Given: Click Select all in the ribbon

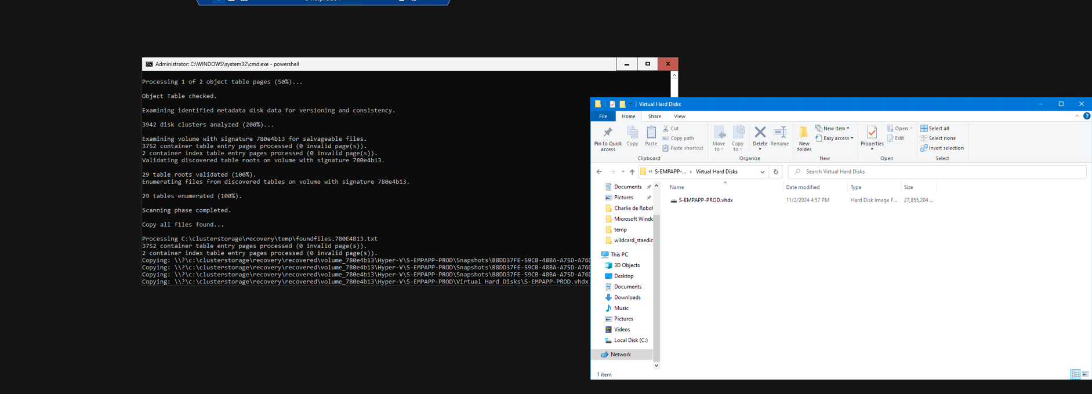Looking at the screenshot, I should tap(935, 129).
